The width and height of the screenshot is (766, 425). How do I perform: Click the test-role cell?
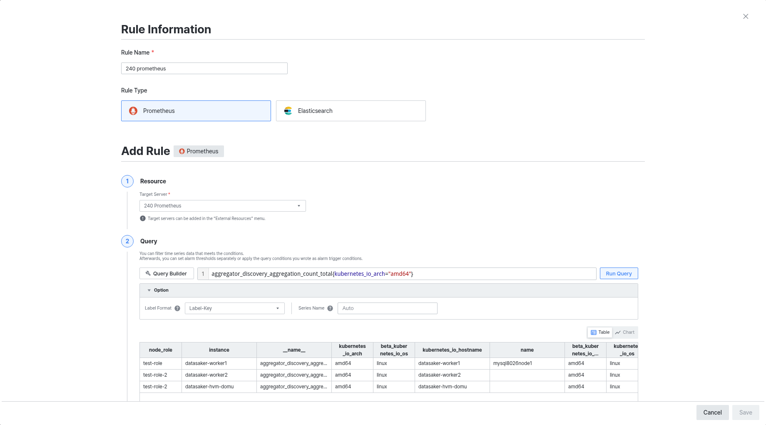161,363
